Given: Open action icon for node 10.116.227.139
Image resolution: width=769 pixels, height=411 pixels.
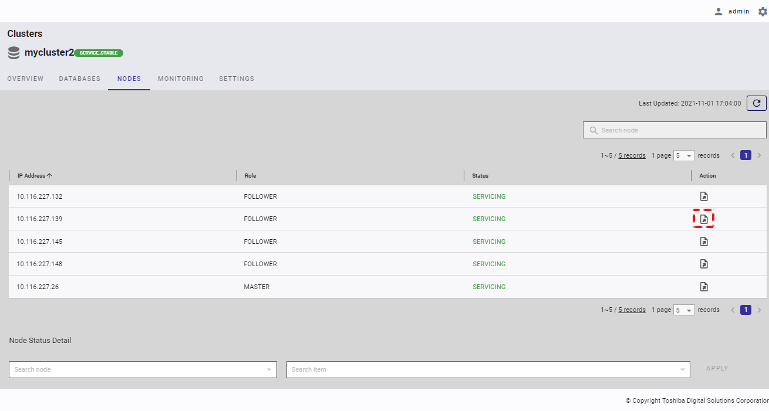Looking at the screenshot, I should pyautogui.click(x=704, y=219).
